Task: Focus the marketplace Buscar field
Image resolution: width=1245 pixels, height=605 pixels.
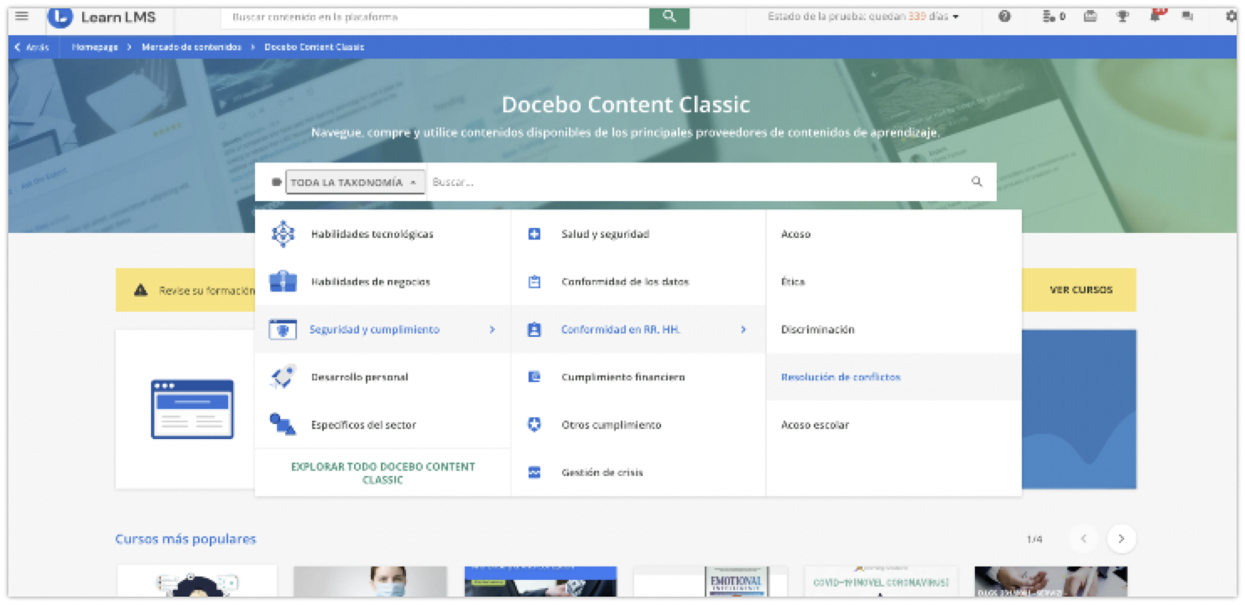Action: (x=696, y=182)
